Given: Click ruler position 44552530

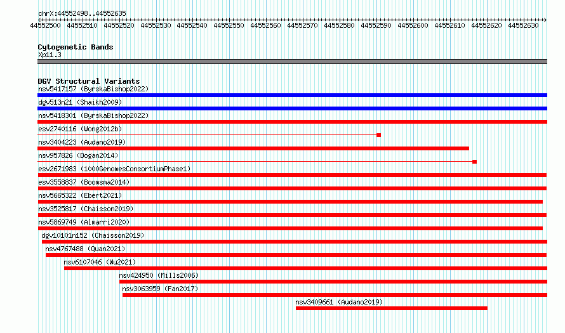Looking at the screenshot, I should (156, 25).
